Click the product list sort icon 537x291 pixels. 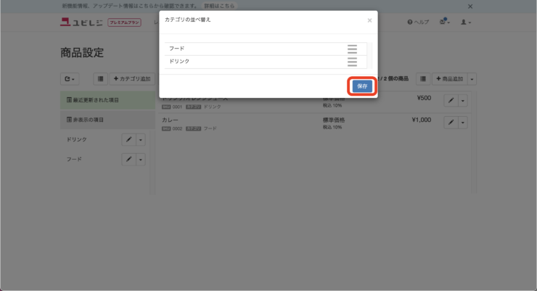pos(423,79)
